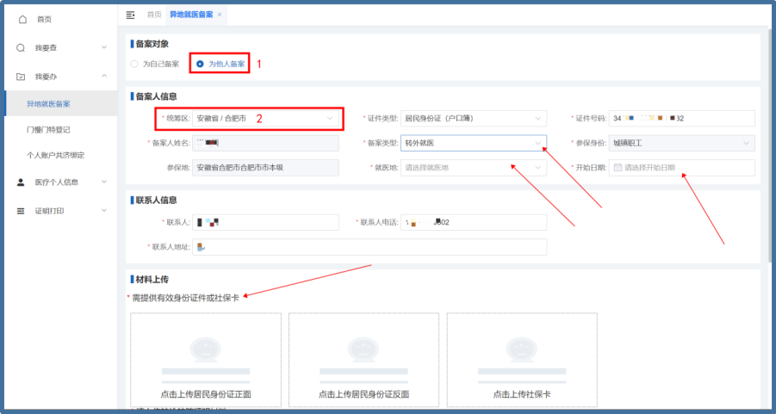776x414 pixels.
Task: Select the 为自己备案 radio button
Action: coord(134,64)
